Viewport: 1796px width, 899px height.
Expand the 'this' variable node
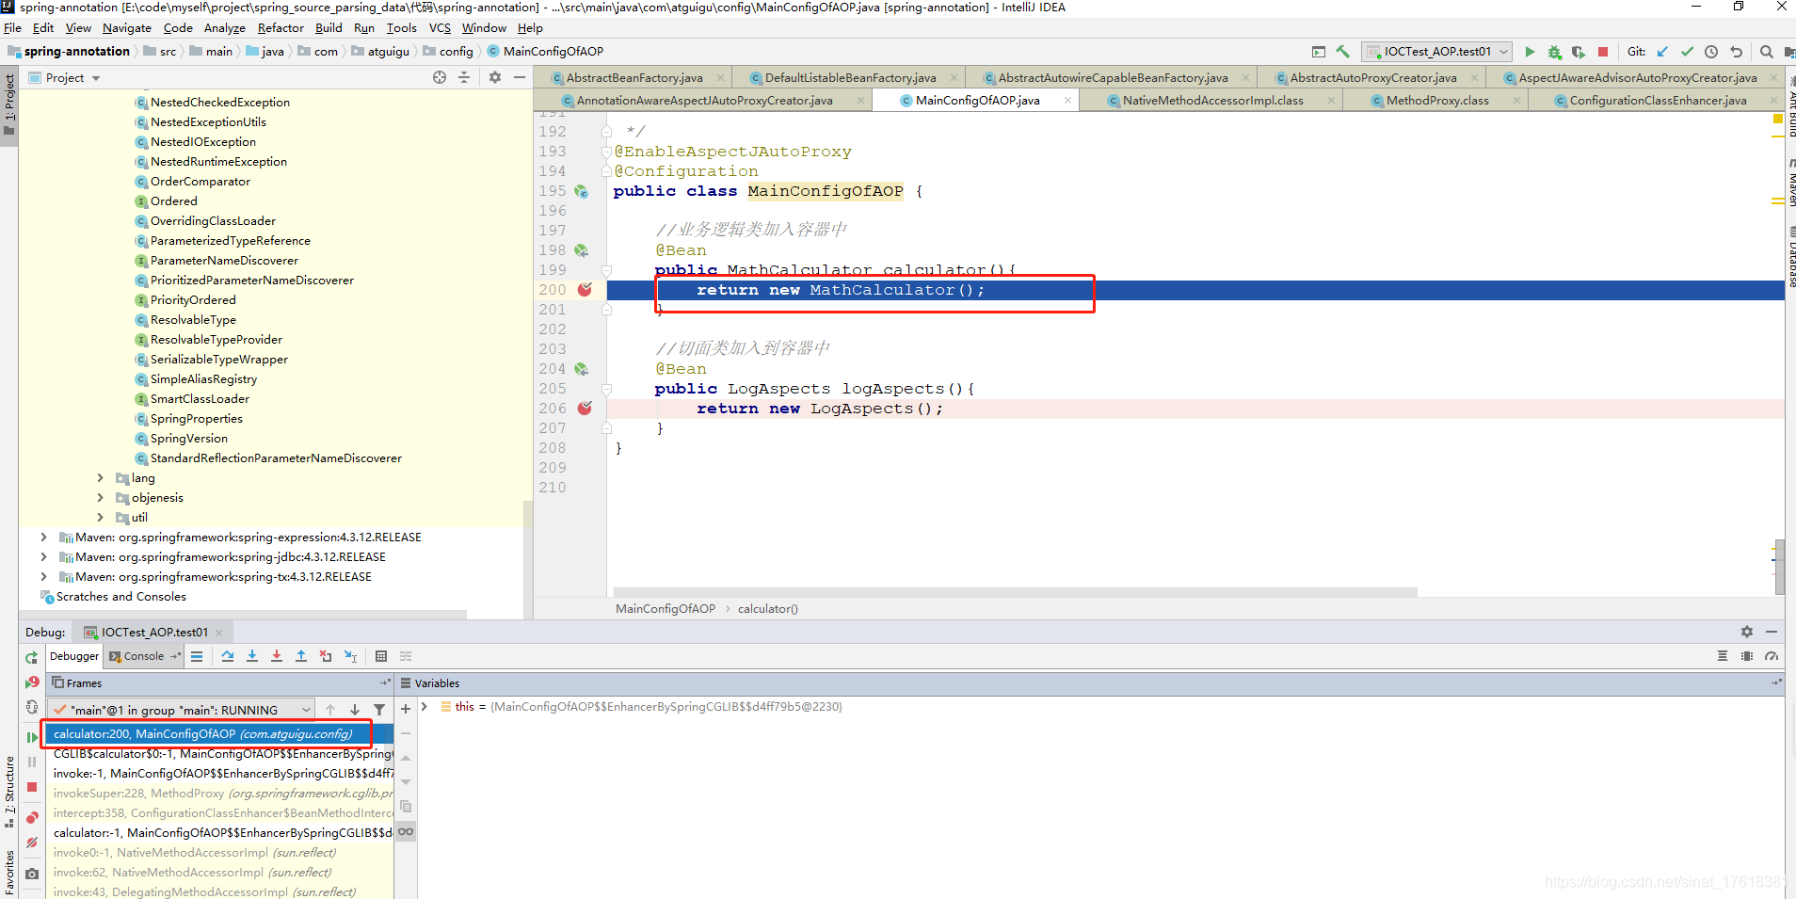pos(425,707)
